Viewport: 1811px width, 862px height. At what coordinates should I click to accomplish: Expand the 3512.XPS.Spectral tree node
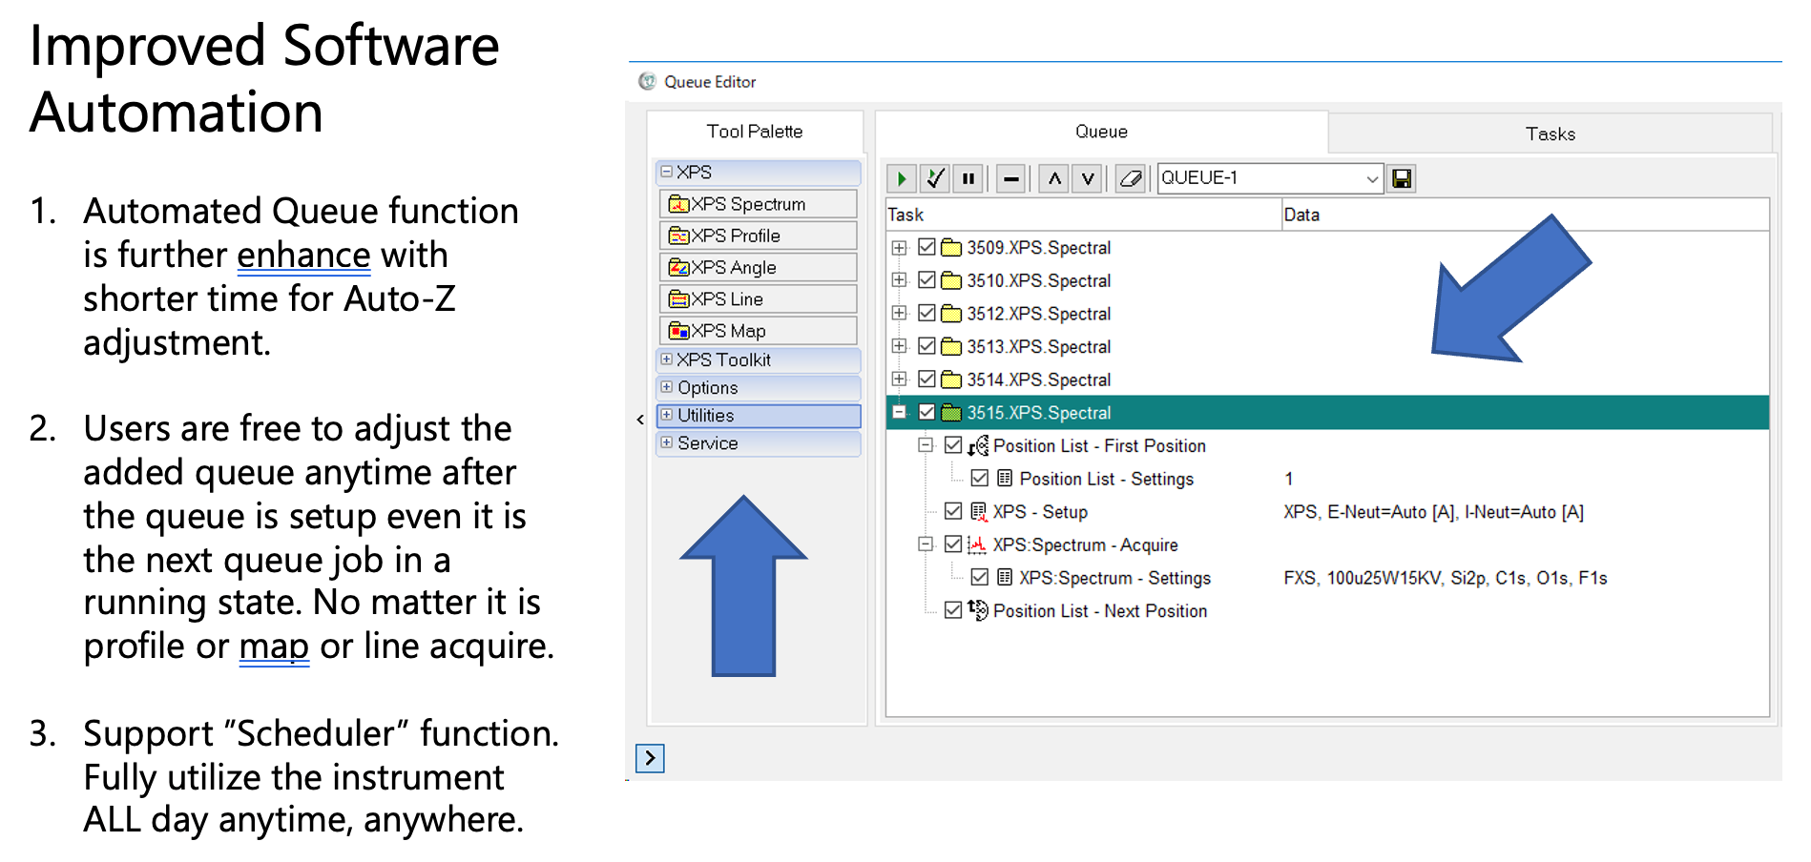coord(899,313)
